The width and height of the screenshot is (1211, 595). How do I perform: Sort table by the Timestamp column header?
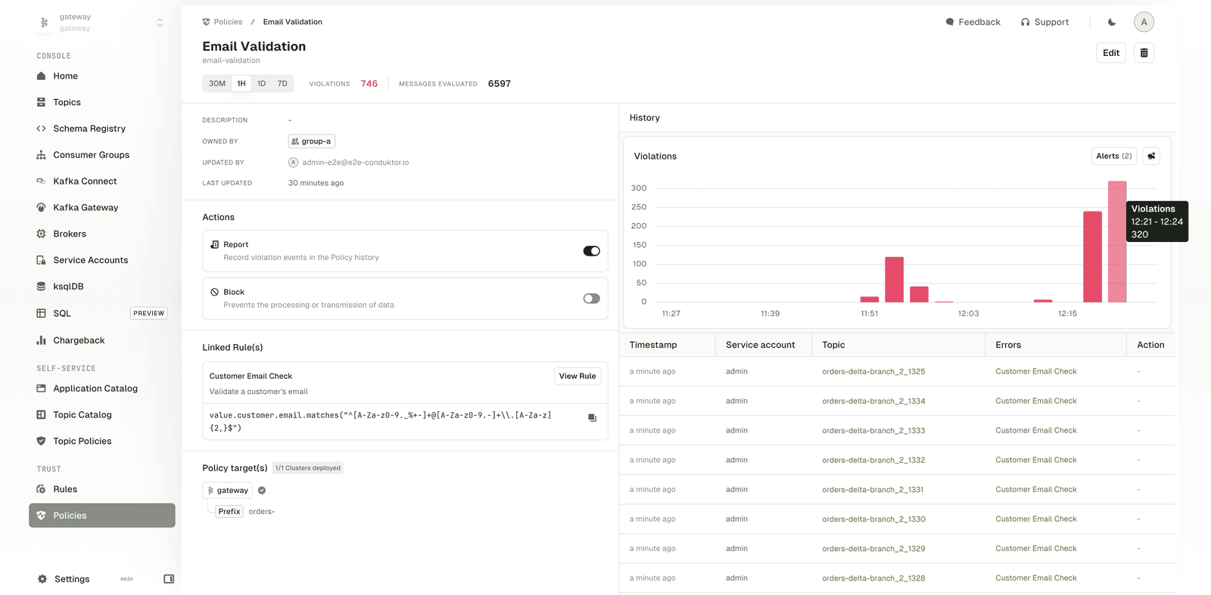(653, 345)
